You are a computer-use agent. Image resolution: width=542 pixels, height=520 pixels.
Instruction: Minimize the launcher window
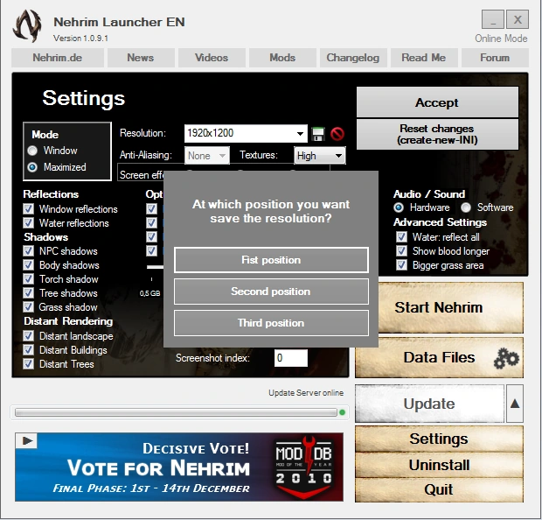[493, 19]
